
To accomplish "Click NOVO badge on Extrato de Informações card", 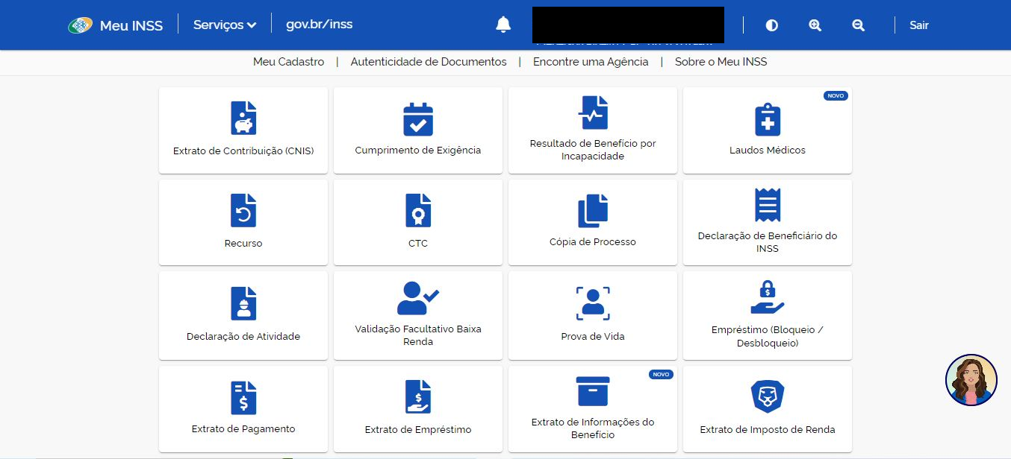I will pyautogui.click(x=661, y=375).
